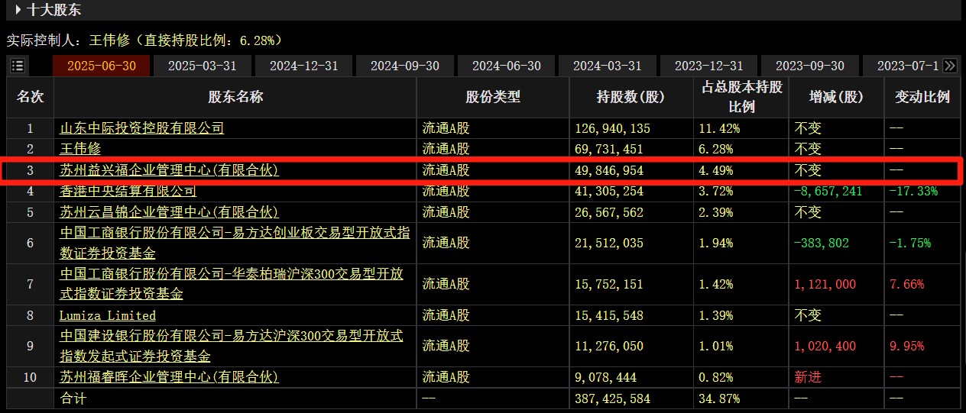The height and width of the screenshot is (413, 966).
Task: Select the 15,752,151 holding cell
Action: click(610, 284)
